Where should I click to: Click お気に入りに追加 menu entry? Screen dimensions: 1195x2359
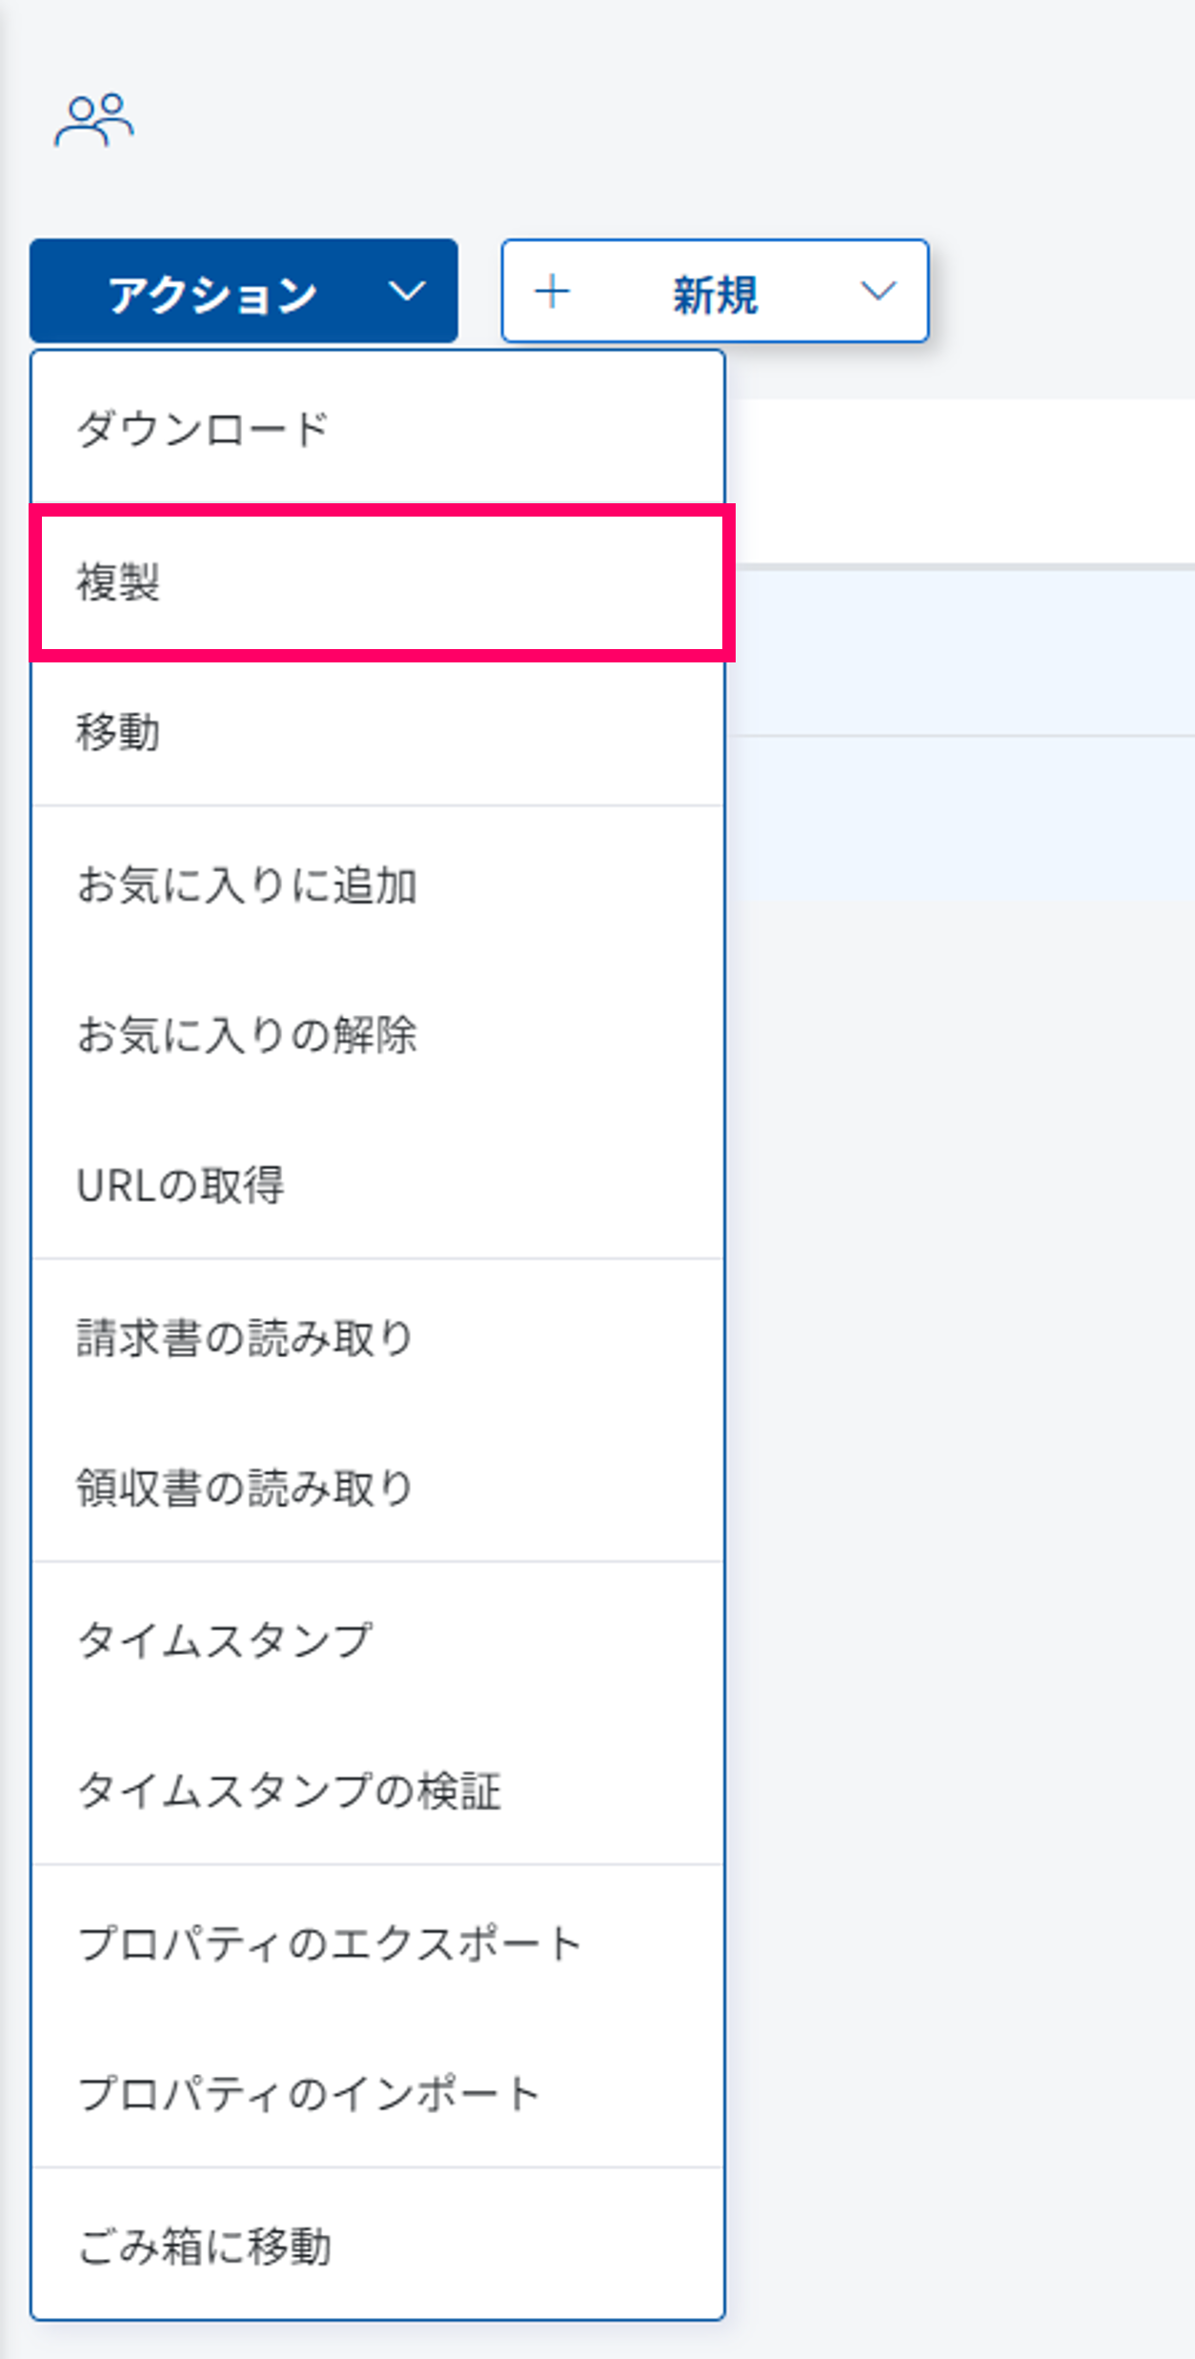tap(247, 885)
